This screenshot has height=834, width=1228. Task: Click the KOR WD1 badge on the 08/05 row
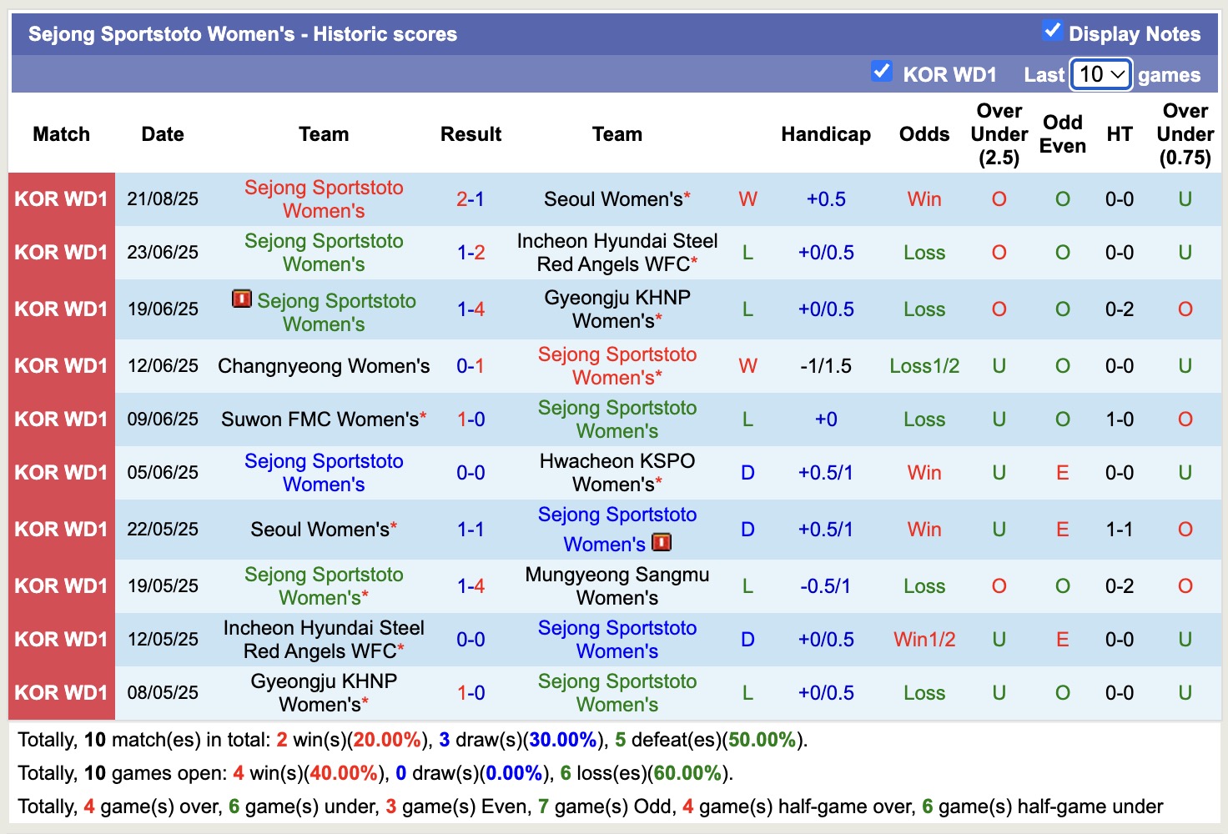tap(61, 692)
